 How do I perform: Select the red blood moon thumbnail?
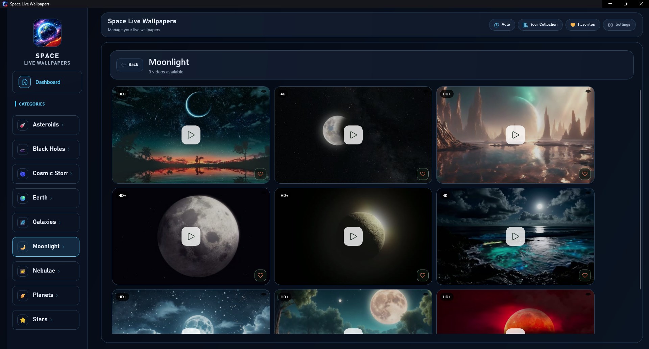coord(515,311)
